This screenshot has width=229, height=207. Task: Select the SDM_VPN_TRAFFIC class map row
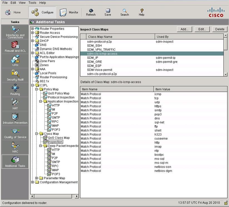(x=152, y=50)
